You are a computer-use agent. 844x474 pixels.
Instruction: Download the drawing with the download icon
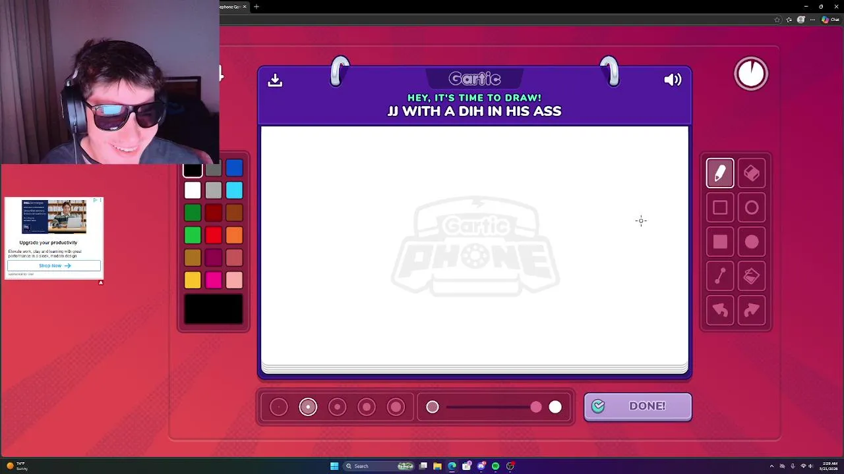275,80
